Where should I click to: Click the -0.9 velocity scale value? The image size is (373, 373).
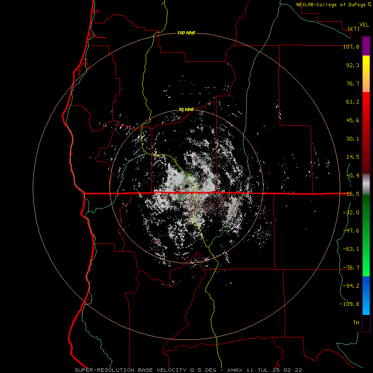pos(353,176)
